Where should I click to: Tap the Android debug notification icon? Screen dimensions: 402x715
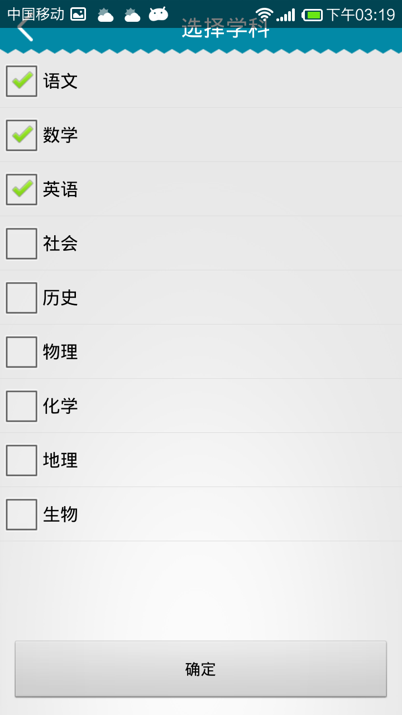pyautogui.click(x=159, y=14)
